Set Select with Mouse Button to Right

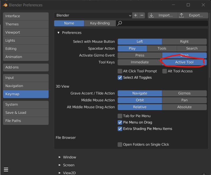tap(184, 41)
